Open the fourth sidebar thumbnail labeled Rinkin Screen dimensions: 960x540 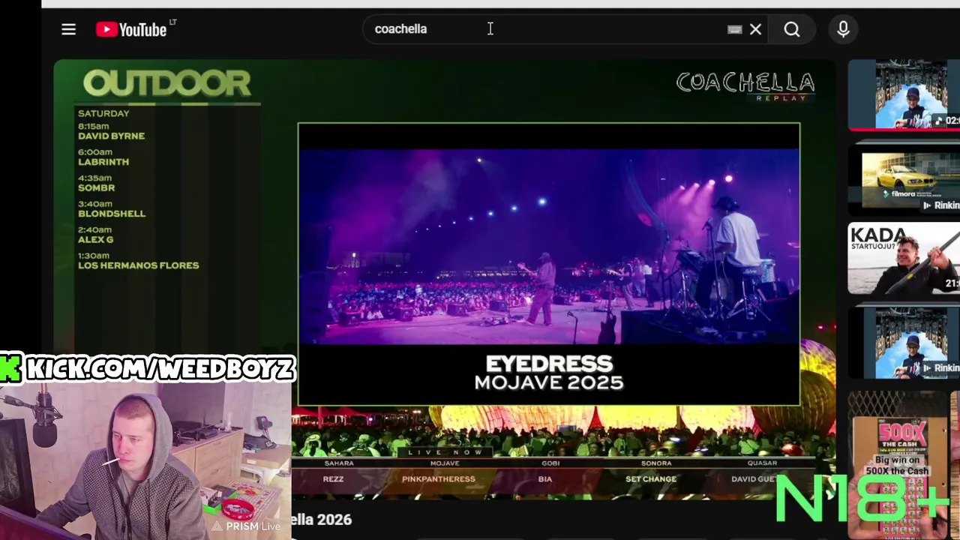click(904, 343)
